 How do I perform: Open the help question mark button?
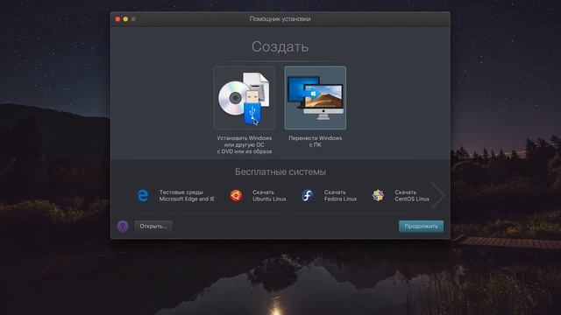(x=123, y=226)
